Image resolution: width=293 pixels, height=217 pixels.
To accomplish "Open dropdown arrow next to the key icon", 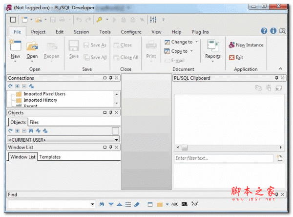I will tap(107, 19).
